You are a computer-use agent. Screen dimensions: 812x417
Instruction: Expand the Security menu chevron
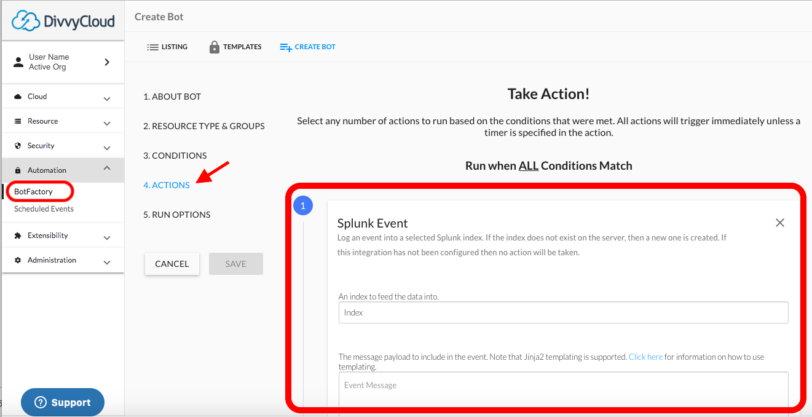pos(107,148)
